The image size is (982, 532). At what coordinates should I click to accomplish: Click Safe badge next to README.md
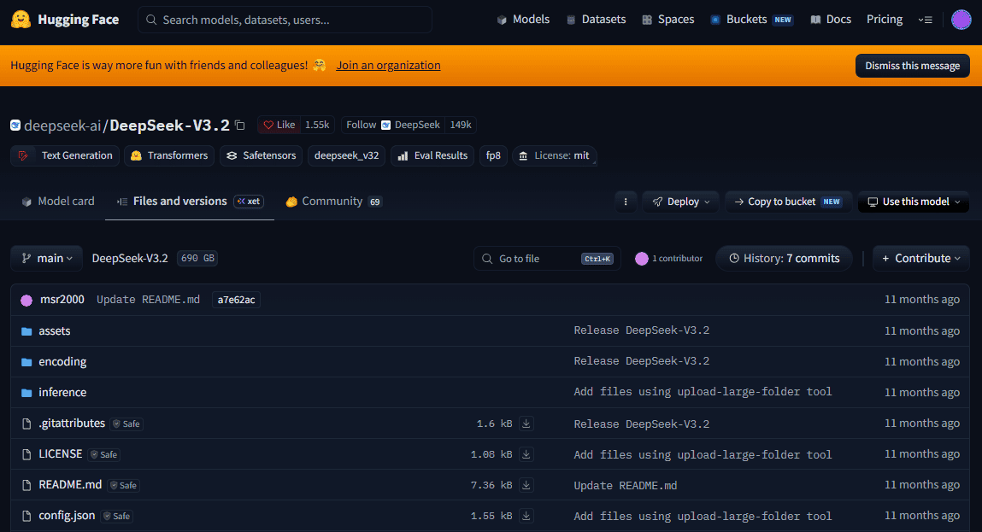point(123,485)
